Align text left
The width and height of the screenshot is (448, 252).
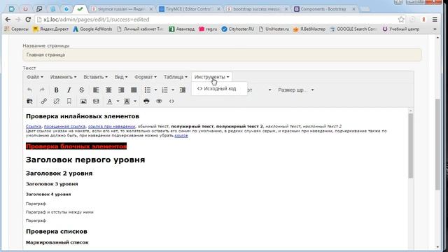point(96,90)
